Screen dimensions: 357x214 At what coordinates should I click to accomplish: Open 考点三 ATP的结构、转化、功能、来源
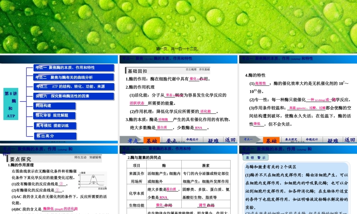pos(74,87)
